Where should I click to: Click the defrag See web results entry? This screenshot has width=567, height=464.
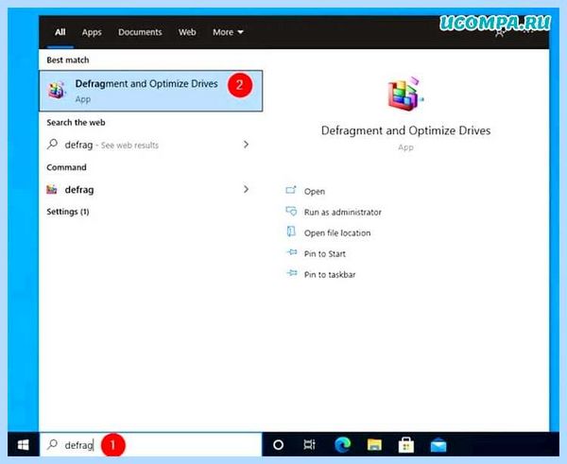[x=150, y=145]
